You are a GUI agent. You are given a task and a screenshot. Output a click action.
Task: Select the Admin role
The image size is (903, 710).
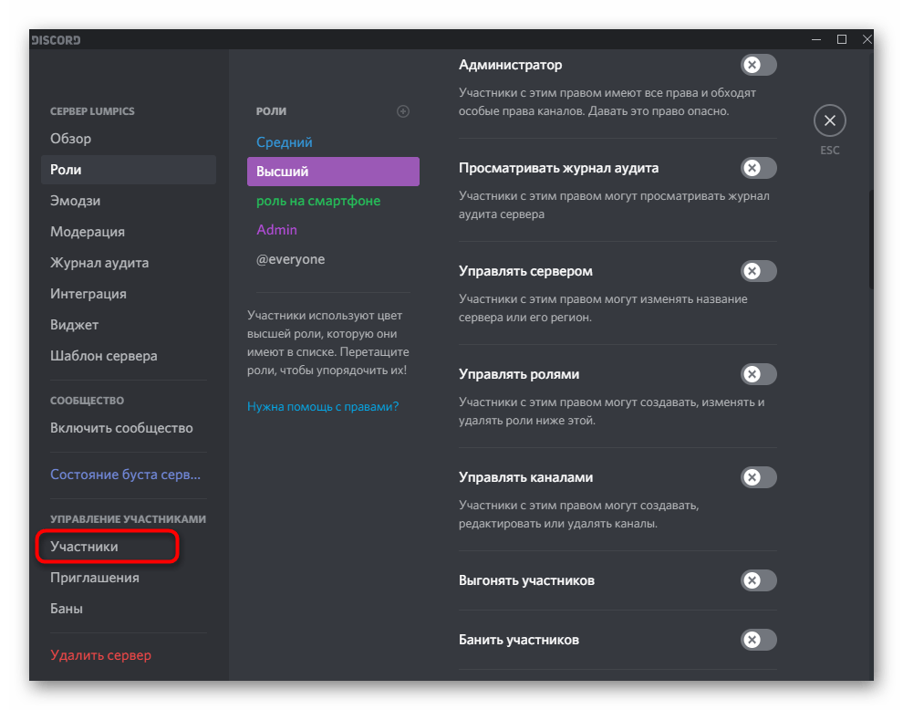coord(333,230)
